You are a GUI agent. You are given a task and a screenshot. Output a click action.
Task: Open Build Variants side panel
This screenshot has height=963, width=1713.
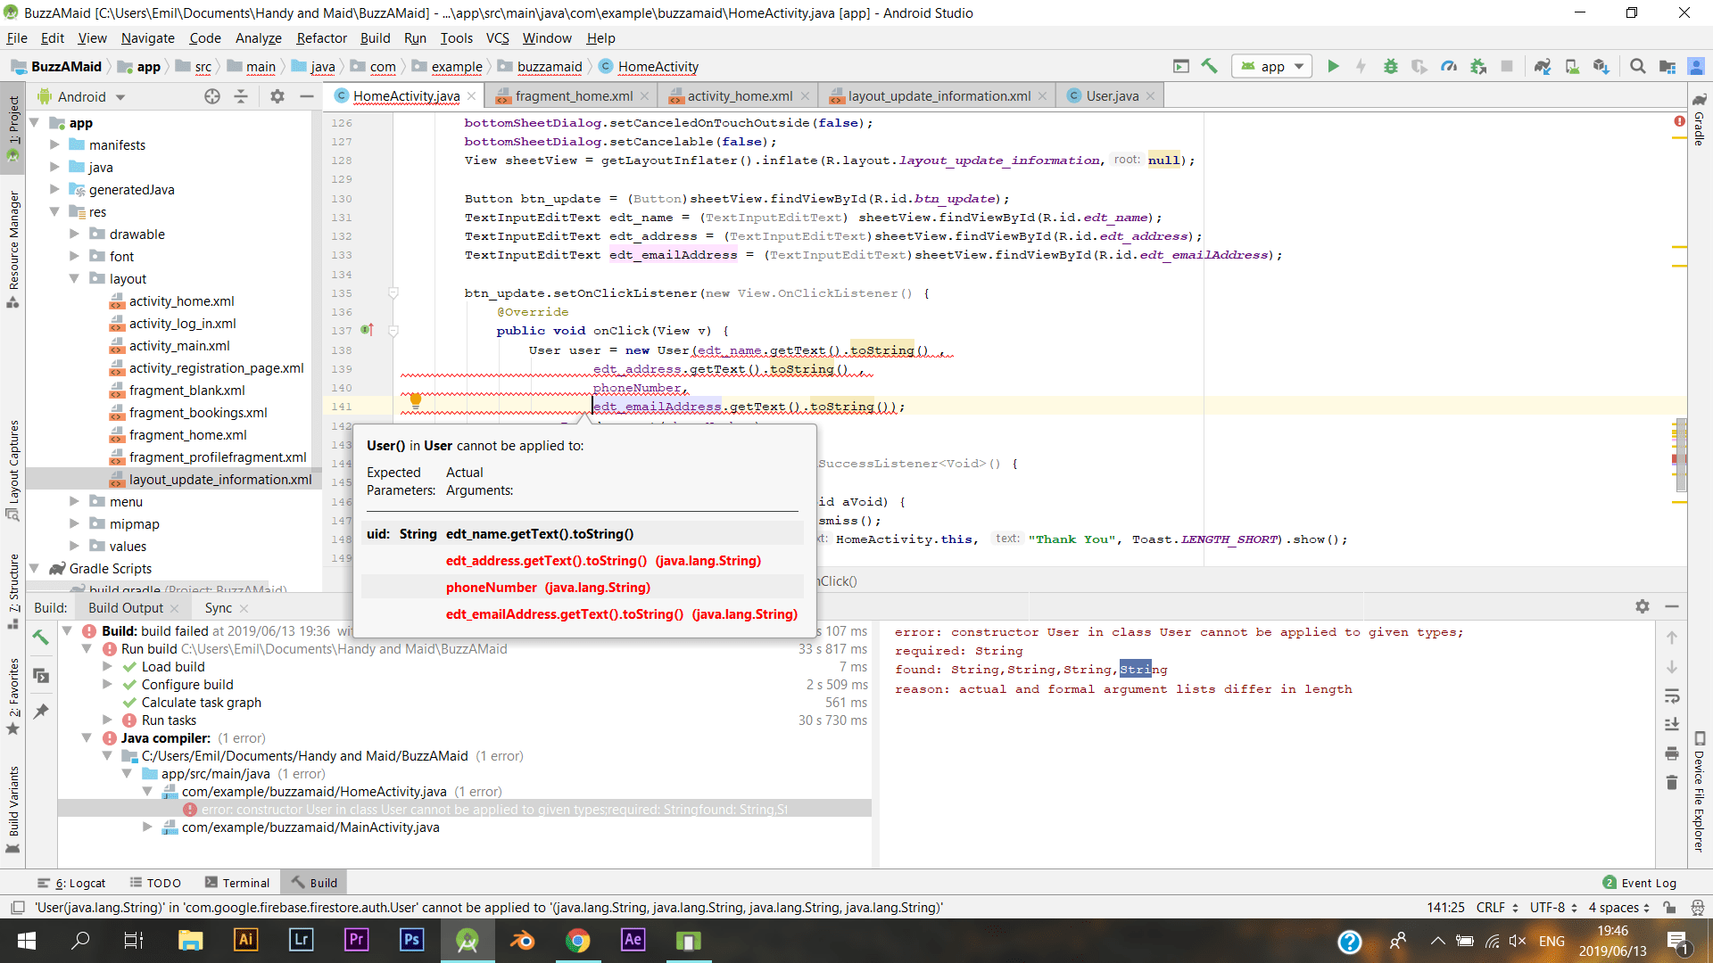click(12, 809)
